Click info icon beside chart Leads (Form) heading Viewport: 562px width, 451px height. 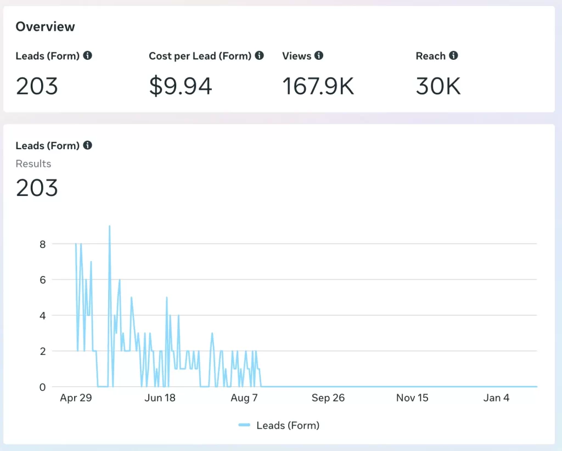(87, 145)
